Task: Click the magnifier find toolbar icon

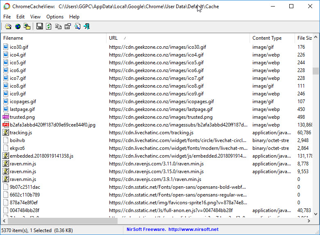Action: [x=77, y=27]
